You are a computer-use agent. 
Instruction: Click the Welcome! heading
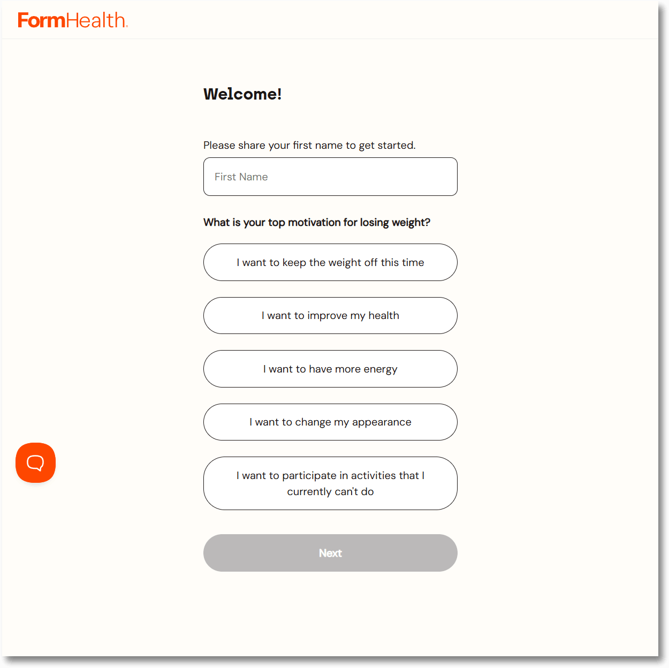[x=242, y=94]
